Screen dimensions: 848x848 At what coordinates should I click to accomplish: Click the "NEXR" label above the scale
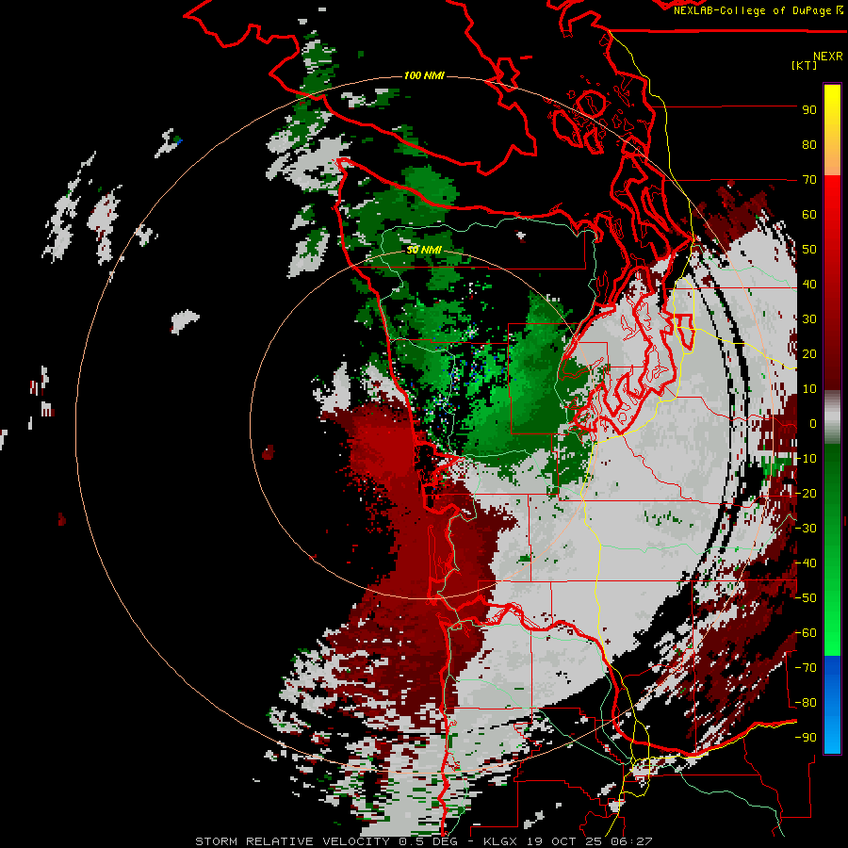pyautogui.click(x=828, y=56)
